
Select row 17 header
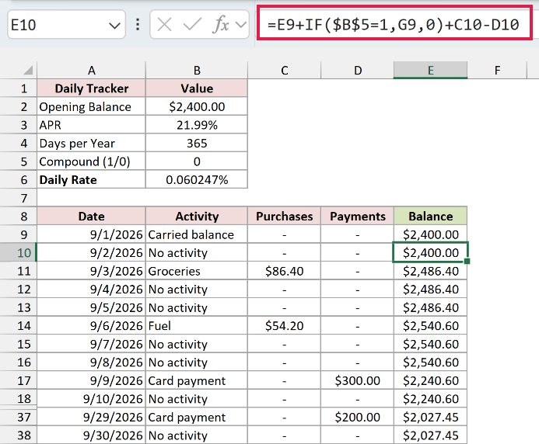tap(19, 380)
